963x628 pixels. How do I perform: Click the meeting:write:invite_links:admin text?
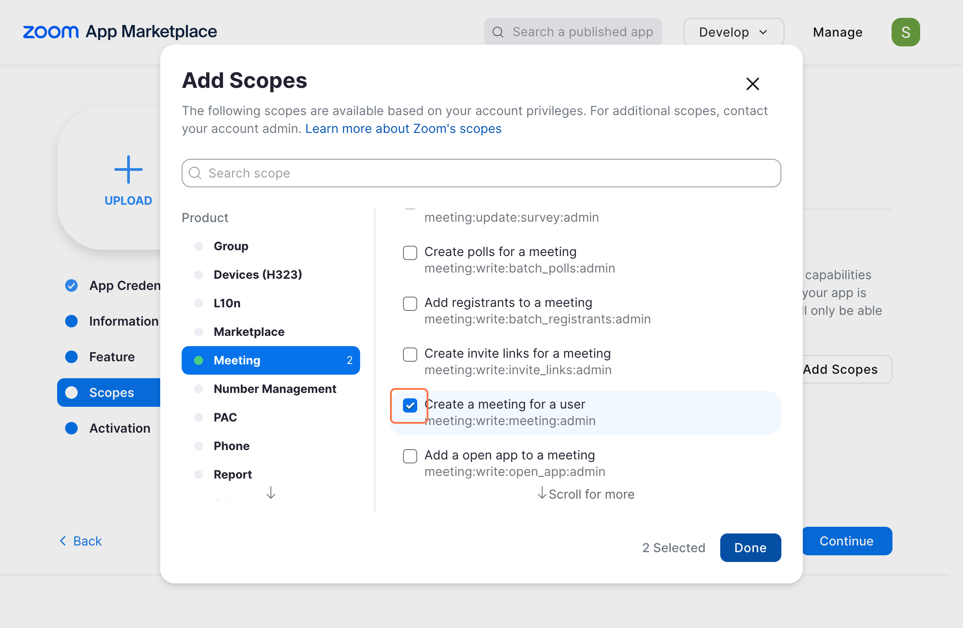(518, 370)
